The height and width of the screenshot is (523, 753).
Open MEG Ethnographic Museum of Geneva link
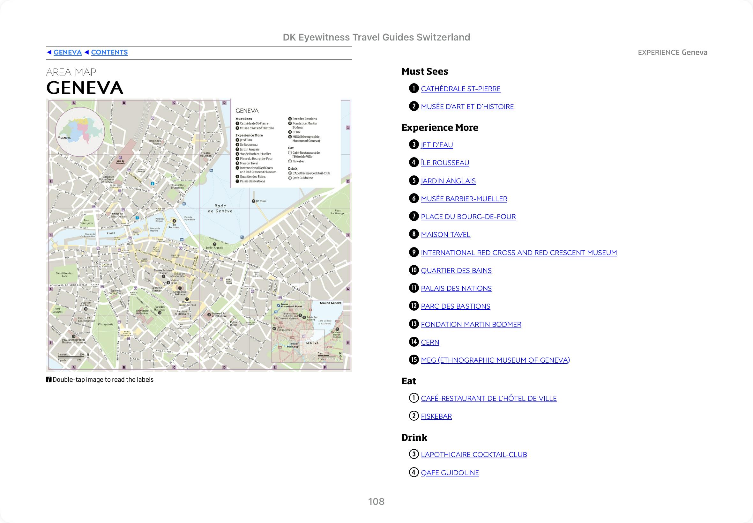click(x=495, y=360)
